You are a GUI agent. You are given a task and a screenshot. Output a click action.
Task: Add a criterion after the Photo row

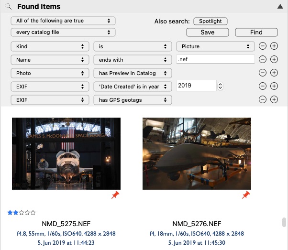point(274,73)
